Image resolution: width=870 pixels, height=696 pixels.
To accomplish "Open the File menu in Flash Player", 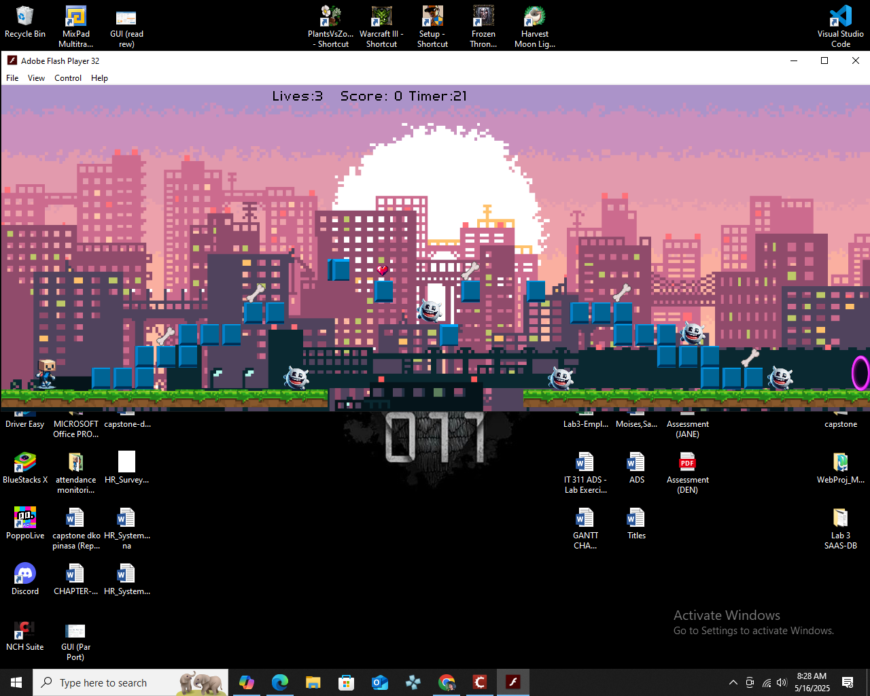I will pos(12,78).
